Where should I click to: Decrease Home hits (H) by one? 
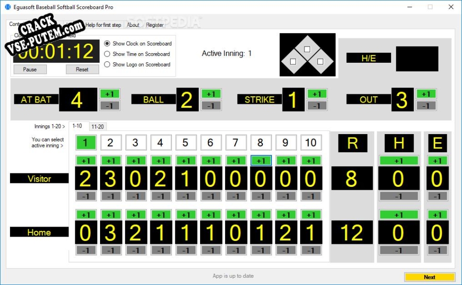[399, 250]
